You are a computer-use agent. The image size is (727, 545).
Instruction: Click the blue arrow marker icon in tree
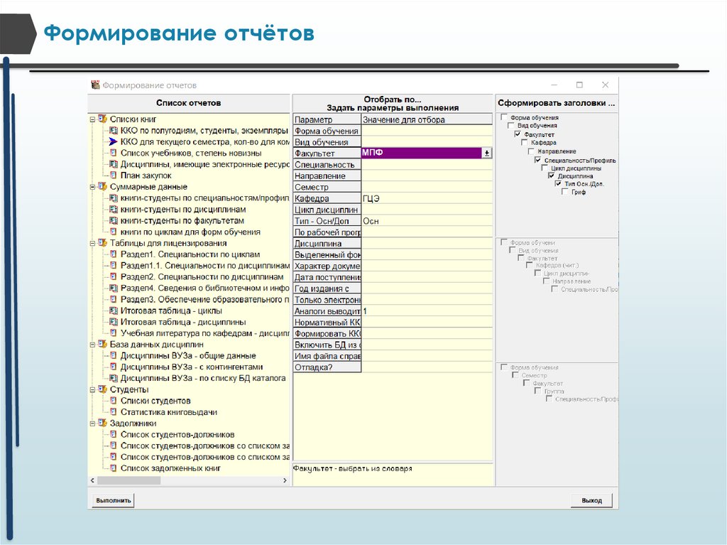click(113, 142)
